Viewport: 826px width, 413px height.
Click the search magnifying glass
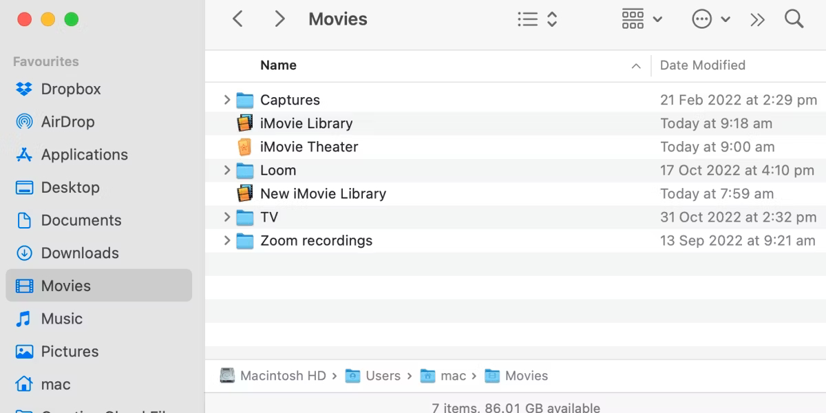(x=794, y=19)
